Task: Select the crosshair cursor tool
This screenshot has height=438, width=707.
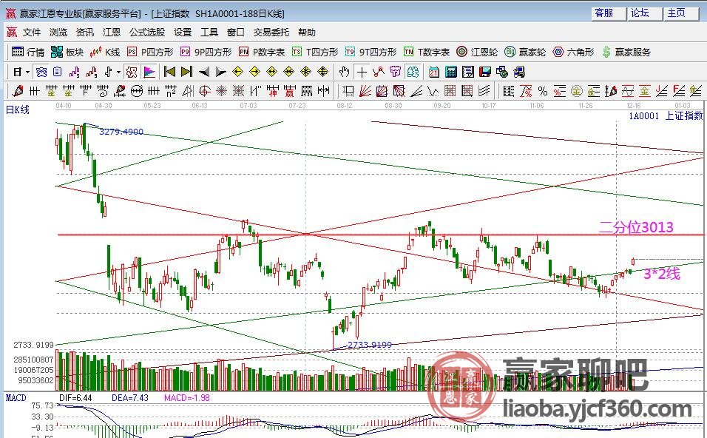Action: point(362,73)
